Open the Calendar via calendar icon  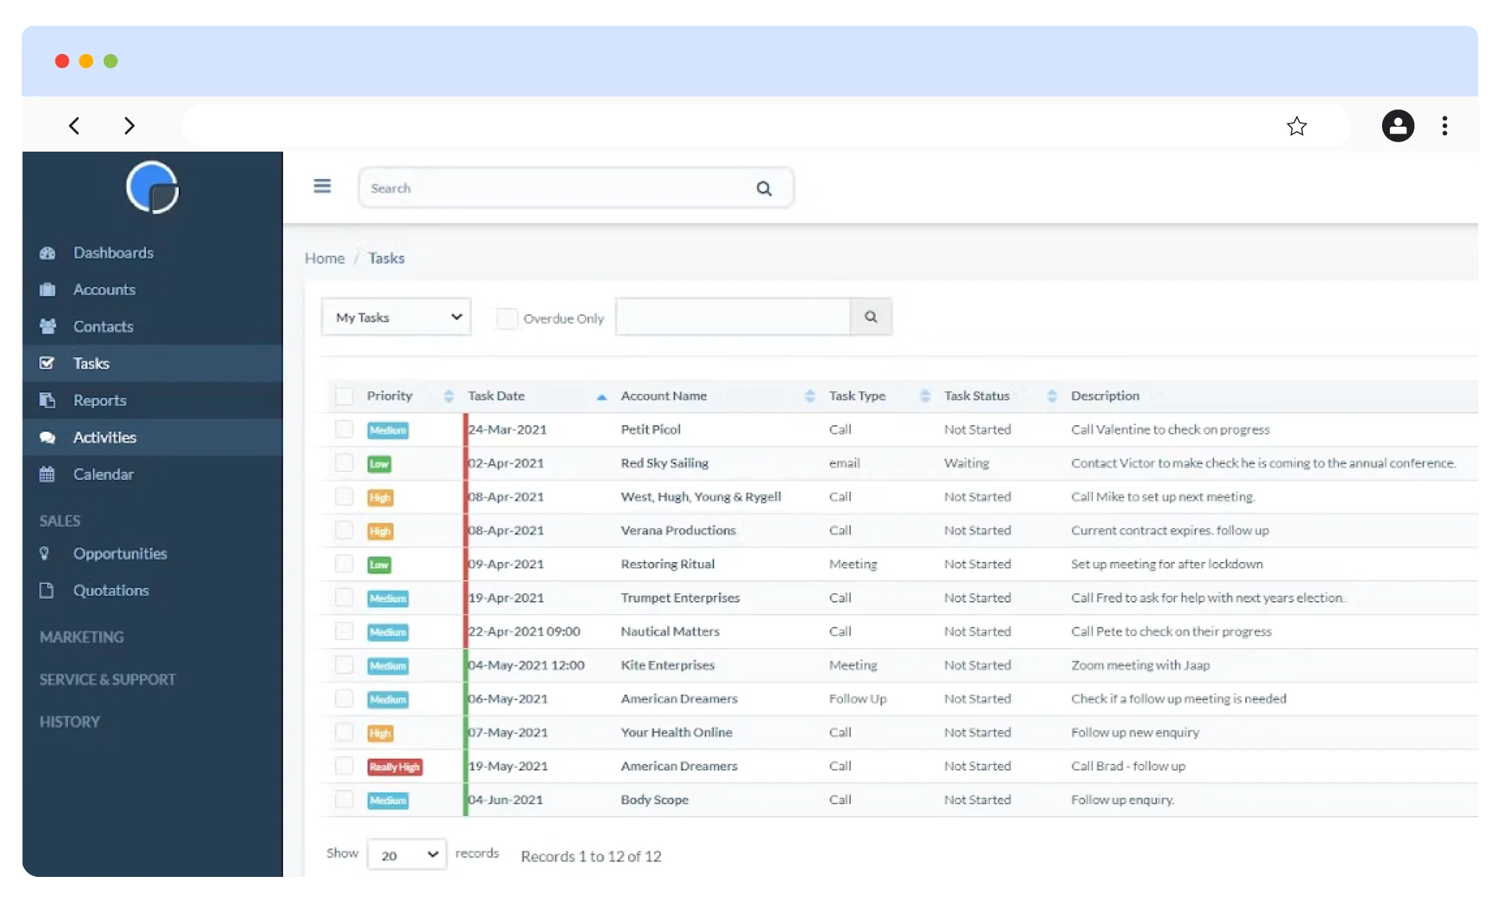click(48, 474)
